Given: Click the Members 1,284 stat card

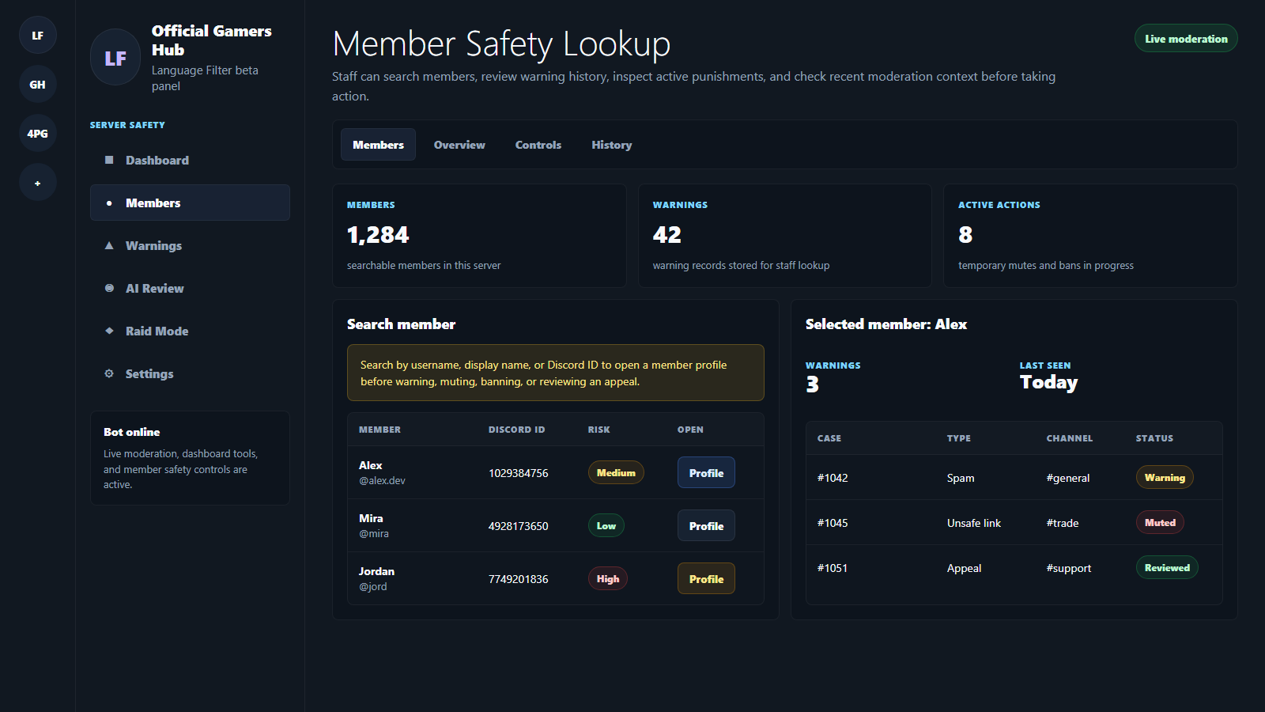Looking at the screenshot, I should [479, 236].
